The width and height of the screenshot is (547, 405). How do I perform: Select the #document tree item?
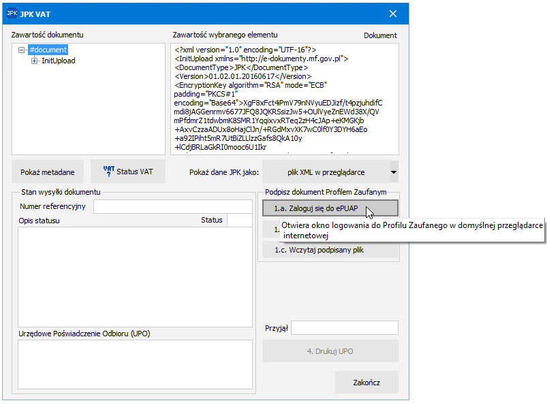(48, 50)
